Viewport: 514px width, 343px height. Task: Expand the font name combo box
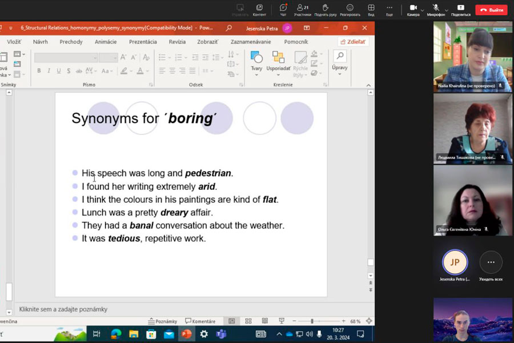95,58
